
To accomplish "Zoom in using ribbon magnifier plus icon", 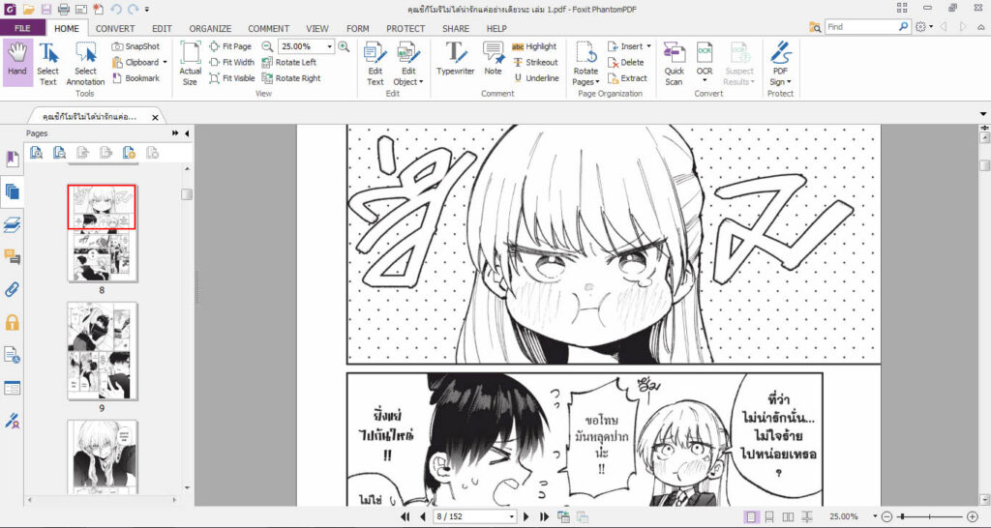I will pos(344,46).
